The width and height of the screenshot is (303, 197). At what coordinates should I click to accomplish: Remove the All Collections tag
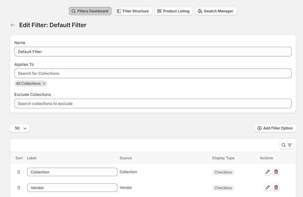coord(44,84)
